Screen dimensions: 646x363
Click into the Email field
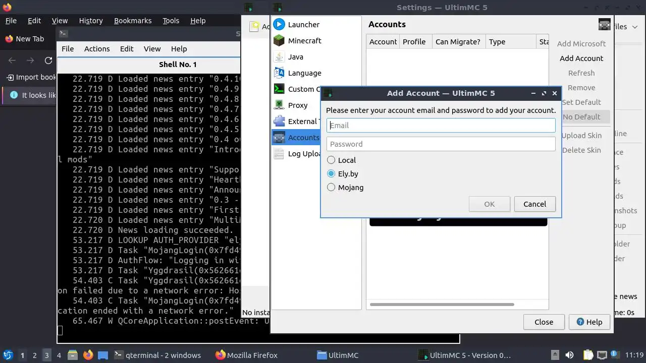[x=441, y=126]
